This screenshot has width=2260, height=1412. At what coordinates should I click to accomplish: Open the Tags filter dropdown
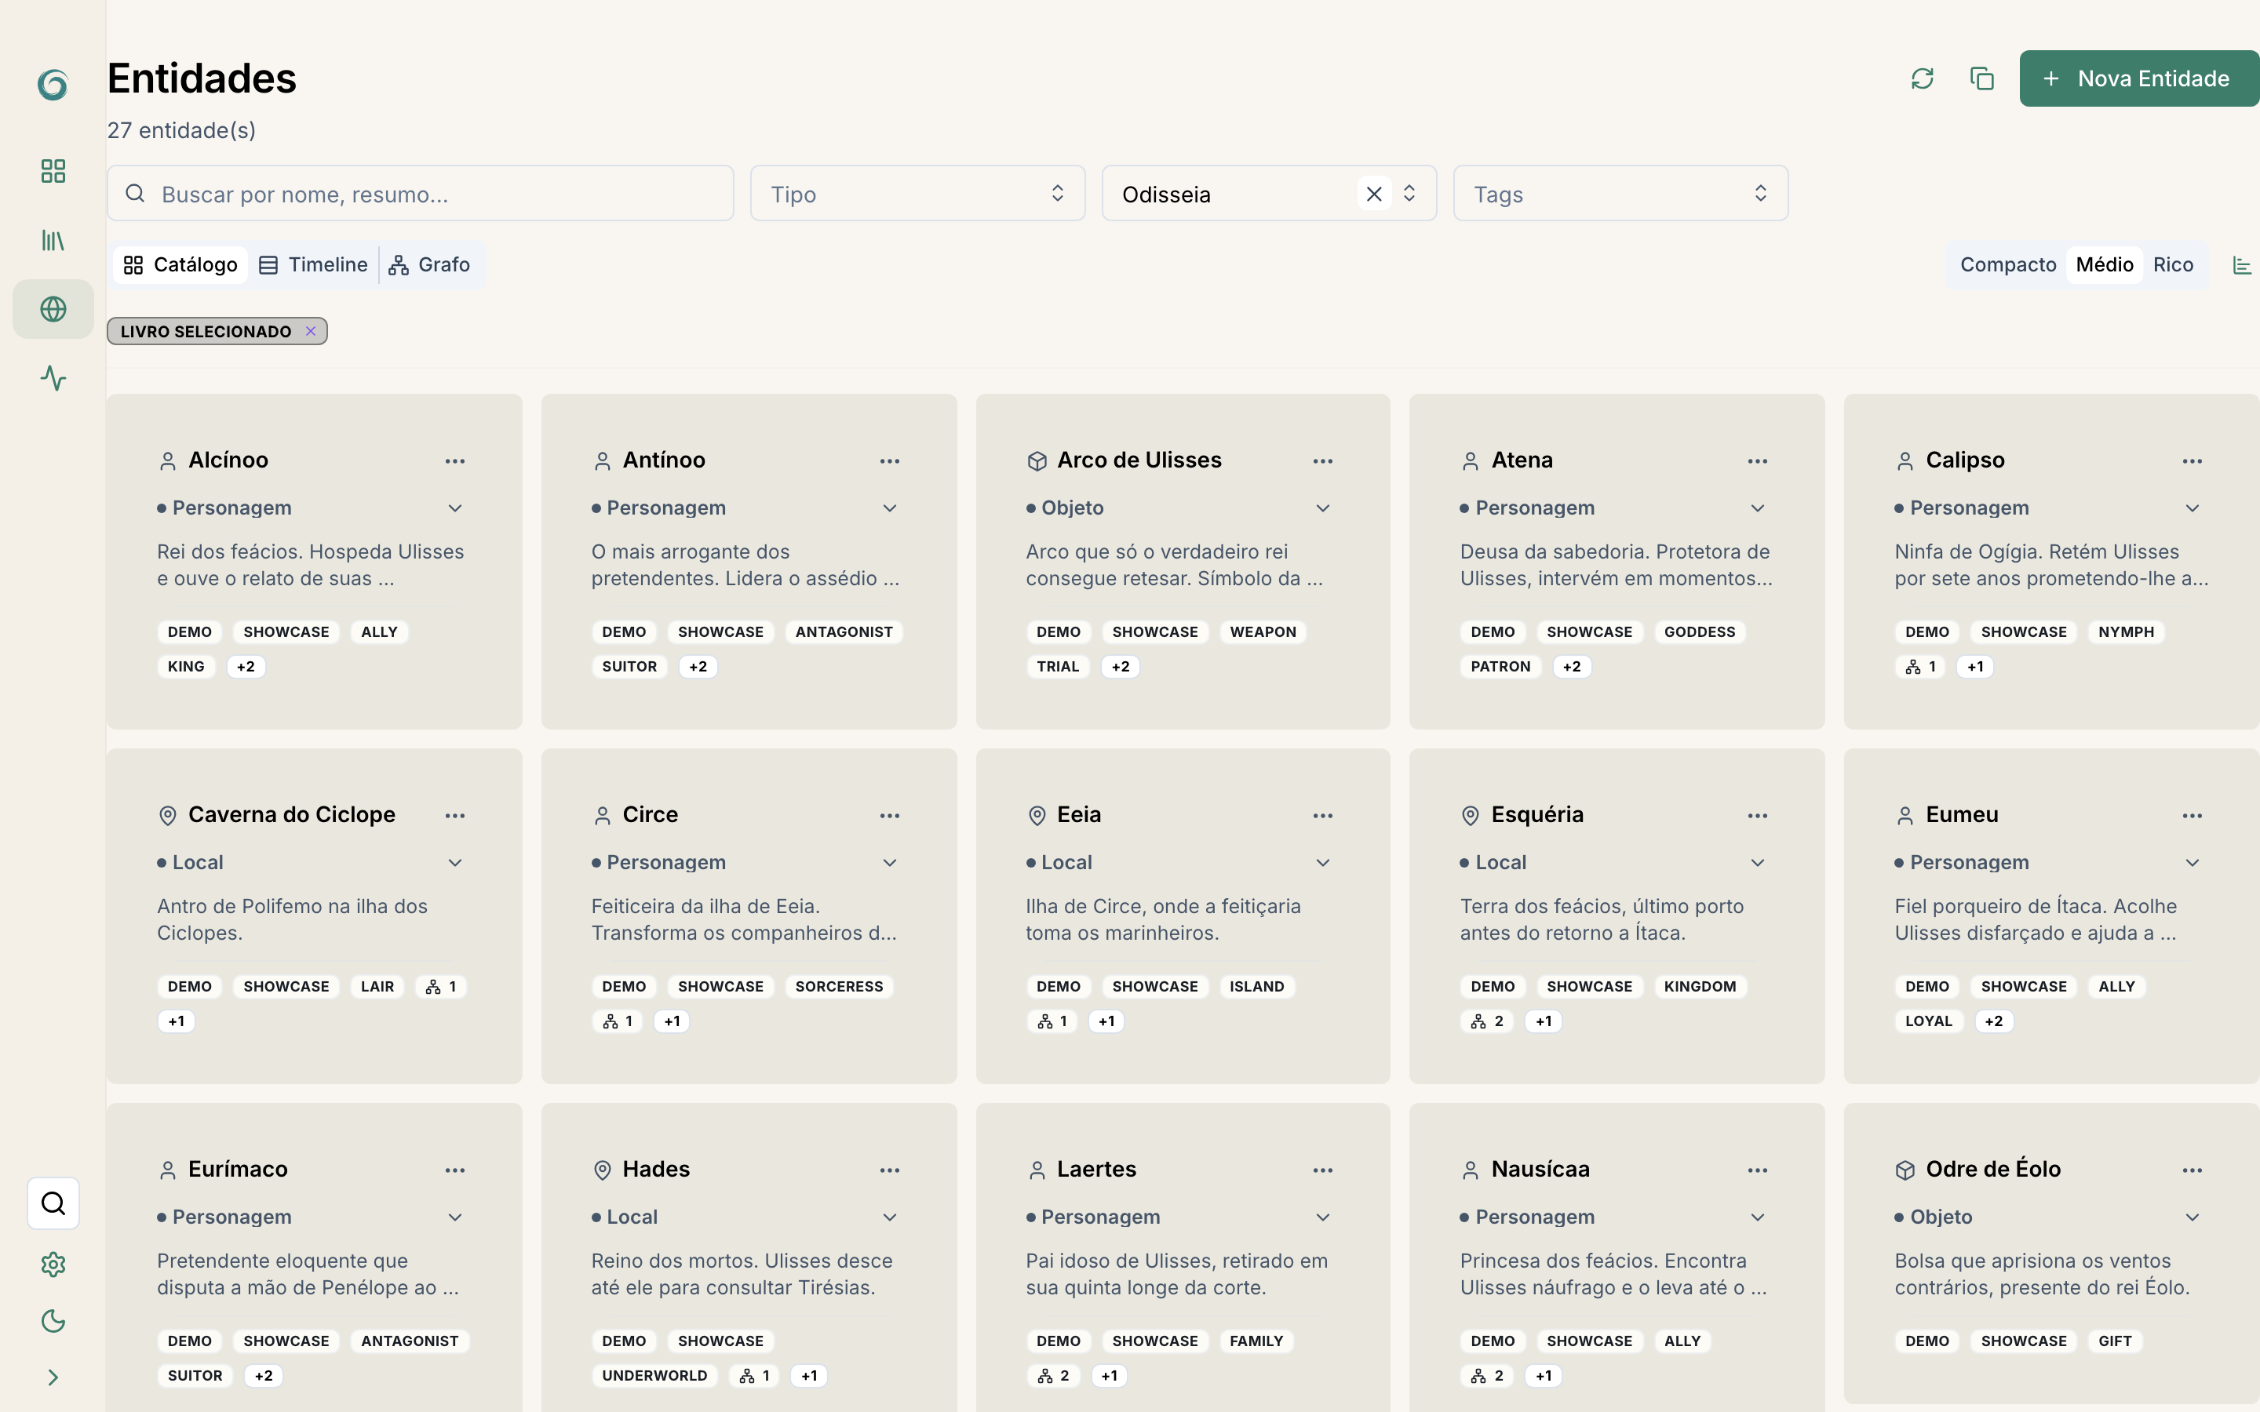click(x=1620, y=193)
